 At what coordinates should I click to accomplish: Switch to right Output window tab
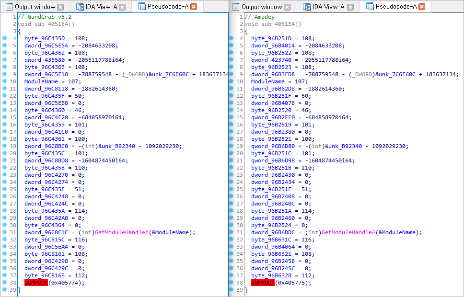(x=262, y=7)
